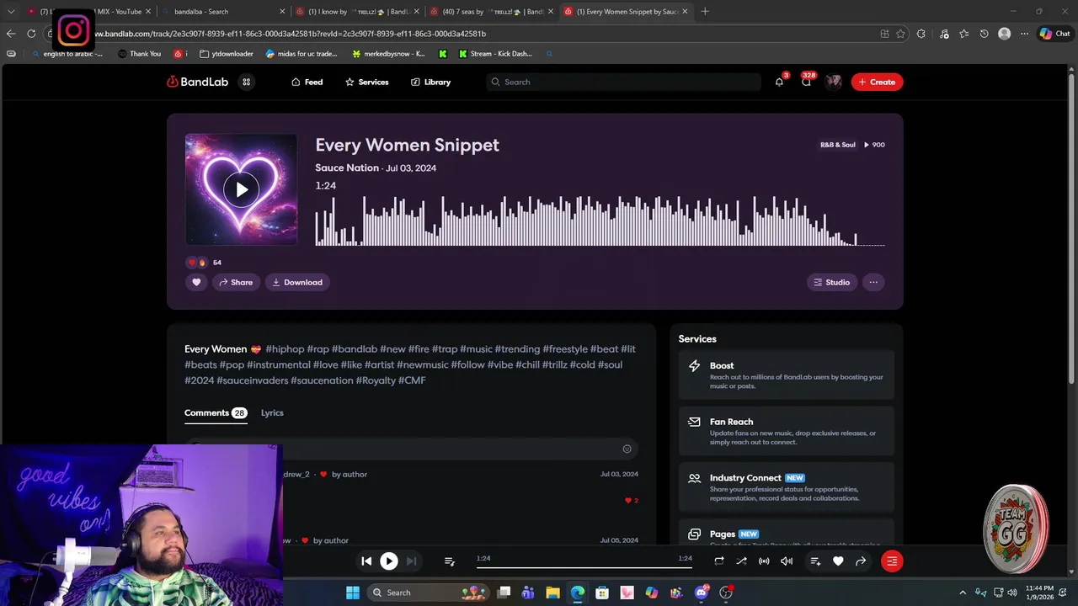This screenshot has width=1078, height=606.
Task: Go to the Feed tab
Action: tap(307, 82)
